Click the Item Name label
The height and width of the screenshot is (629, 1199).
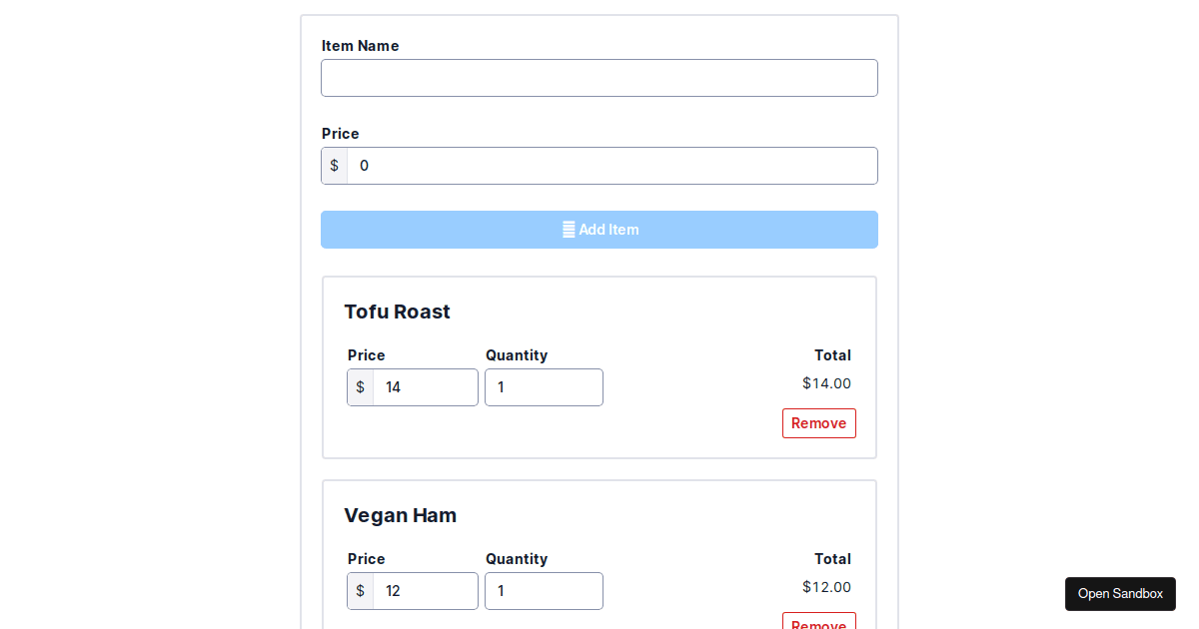pyautogui.click(x=360, y=45)
